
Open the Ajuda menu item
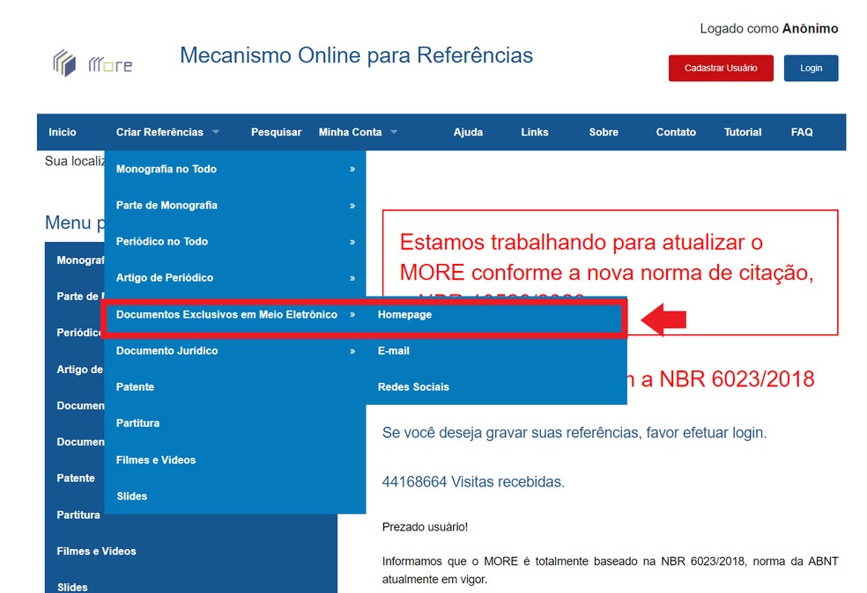(469, 132)
